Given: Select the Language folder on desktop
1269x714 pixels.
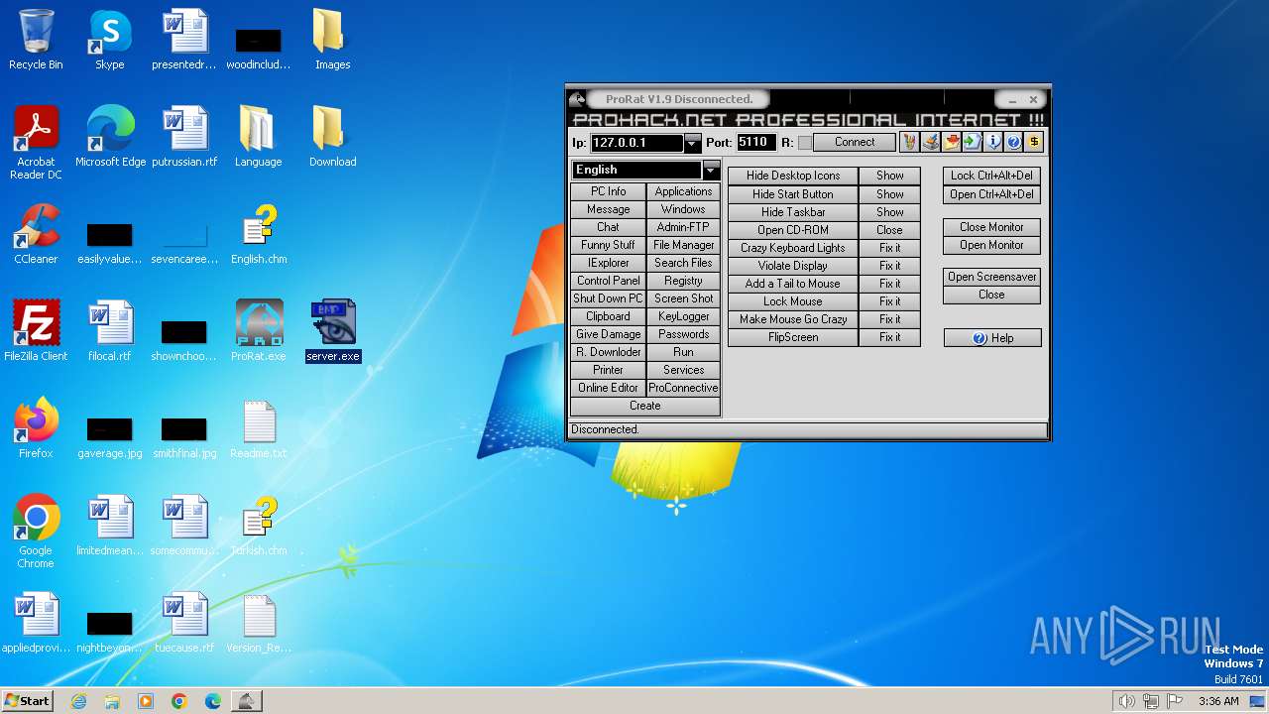Looking at the screenshot, I should click(x=259, y=137).
